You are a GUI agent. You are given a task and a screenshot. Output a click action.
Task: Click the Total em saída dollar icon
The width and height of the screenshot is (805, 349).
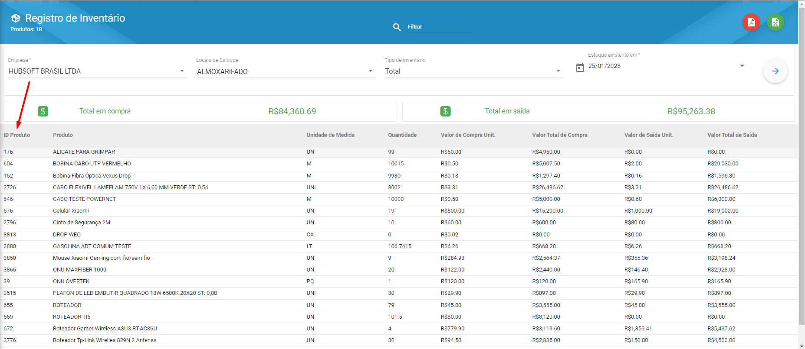point(445,111)
